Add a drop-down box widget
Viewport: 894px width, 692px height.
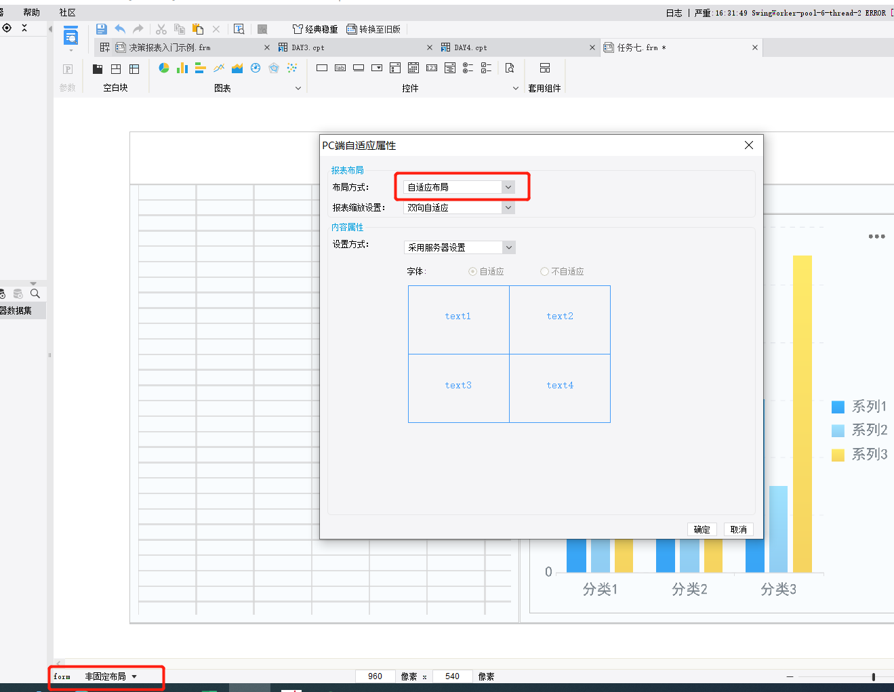pyautogui.click(x=377, y=68)
